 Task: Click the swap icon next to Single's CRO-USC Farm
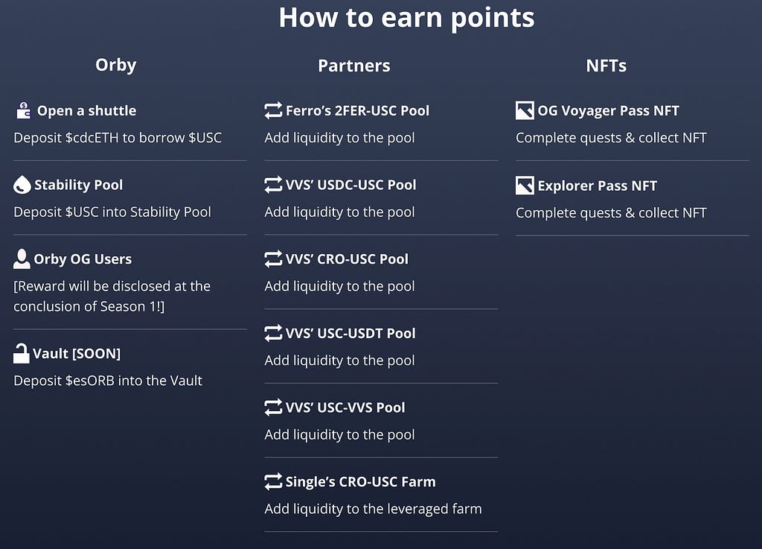click(273, 481)
